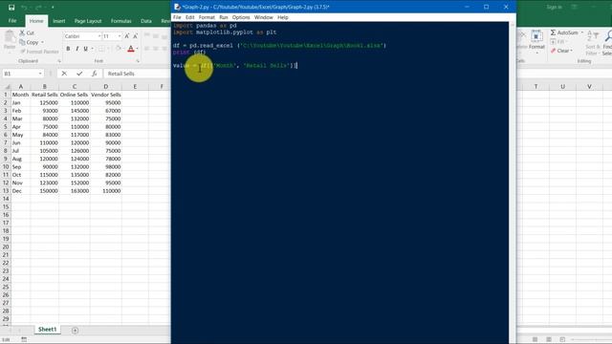Open the Clipboard group dialog launcher

click(59, 61)
